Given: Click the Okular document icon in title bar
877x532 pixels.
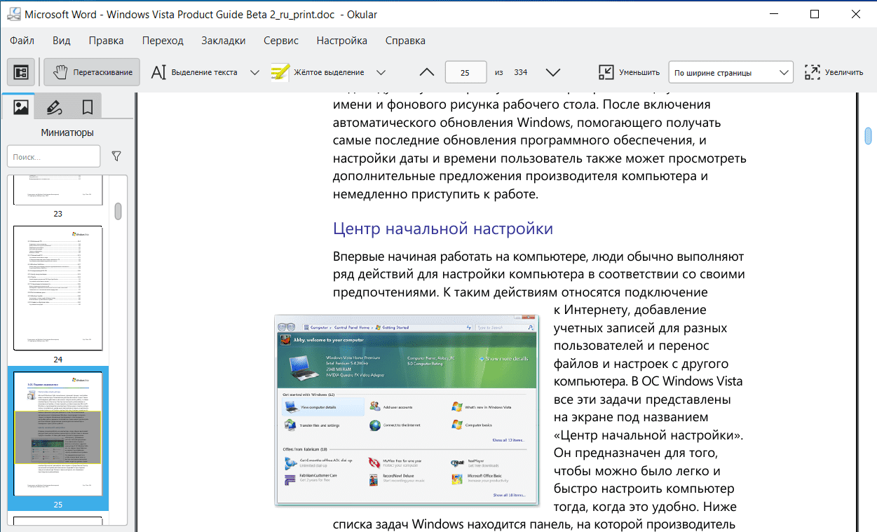Looking at the screenshot, I should point(13,14).
